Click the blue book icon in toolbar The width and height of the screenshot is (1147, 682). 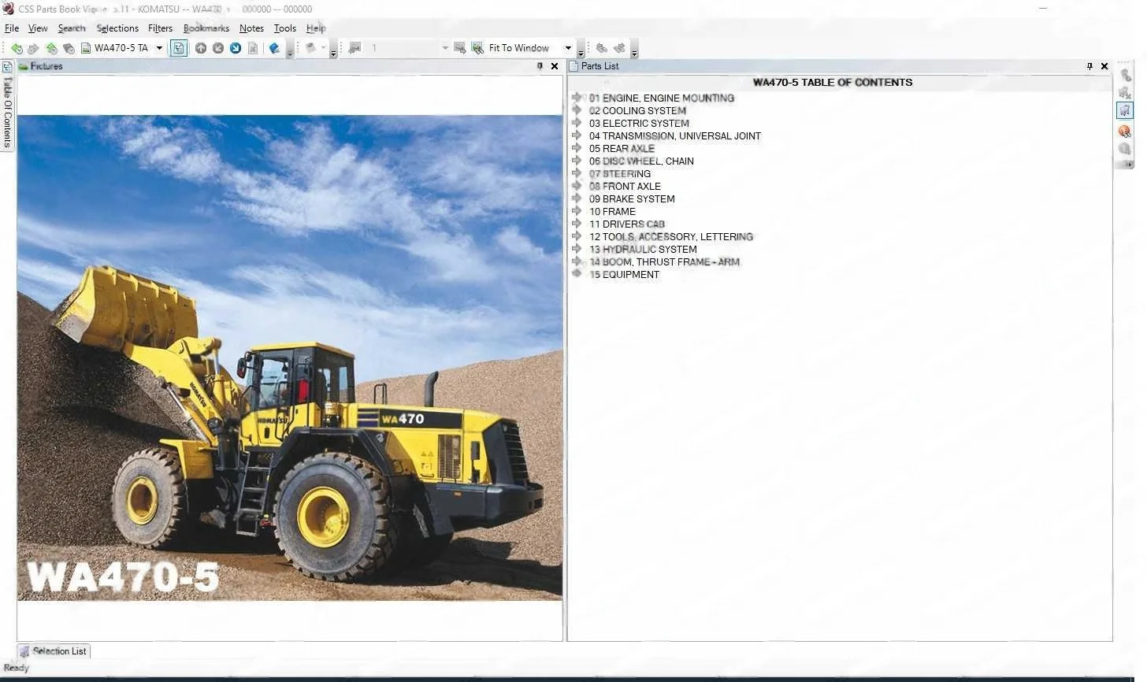(x=274, y=48)
